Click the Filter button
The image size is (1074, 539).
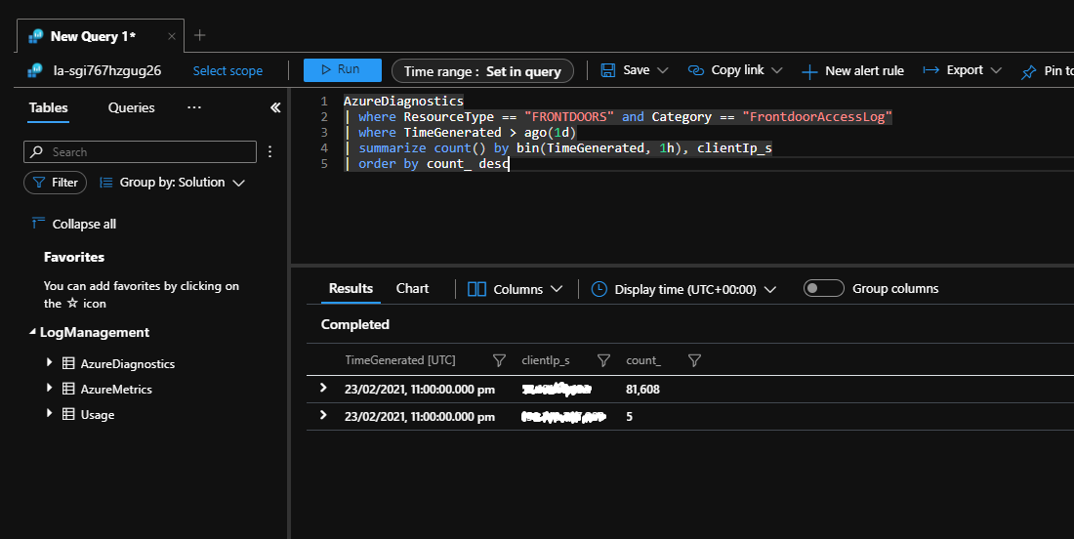[56, 183]
